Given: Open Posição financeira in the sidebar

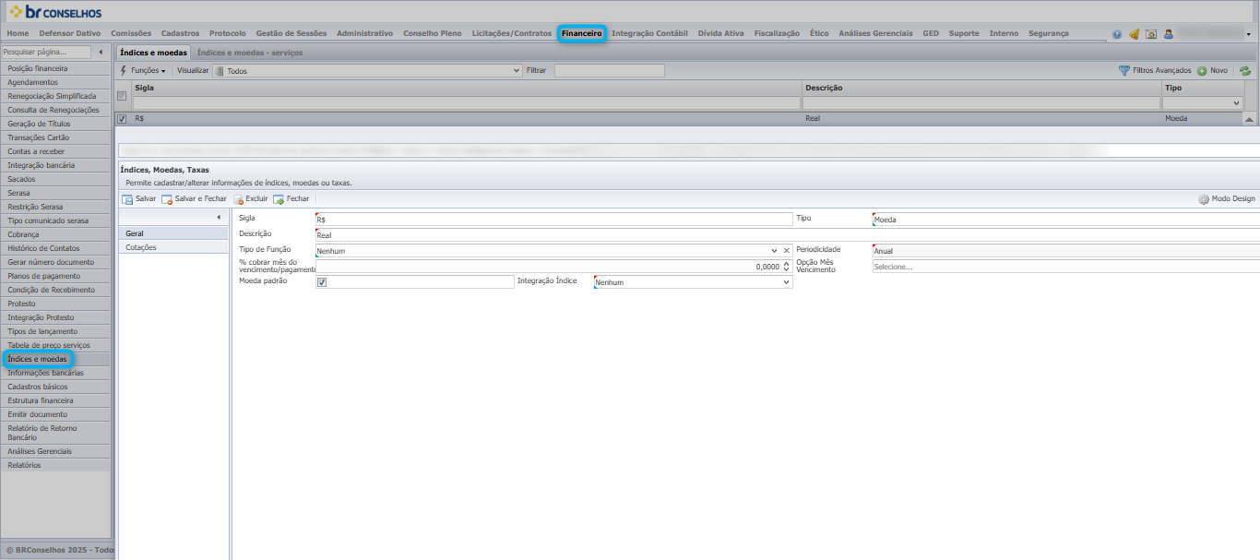Looking at the screenshot, I should (55, 68).
